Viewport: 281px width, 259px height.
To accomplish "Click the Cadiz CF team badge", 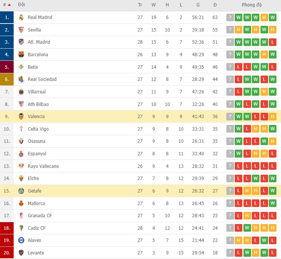I will pos(21,228).
